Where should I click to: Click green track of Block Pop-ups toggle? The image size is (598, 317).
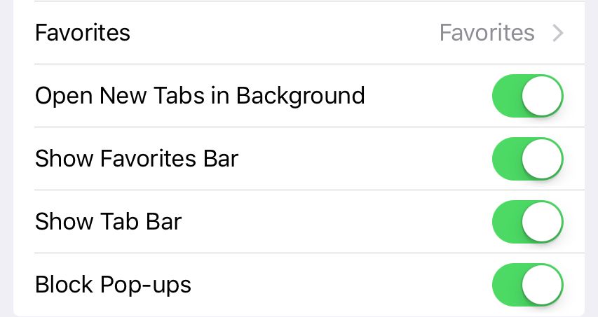pyautogui.click(x=507, y=285)
